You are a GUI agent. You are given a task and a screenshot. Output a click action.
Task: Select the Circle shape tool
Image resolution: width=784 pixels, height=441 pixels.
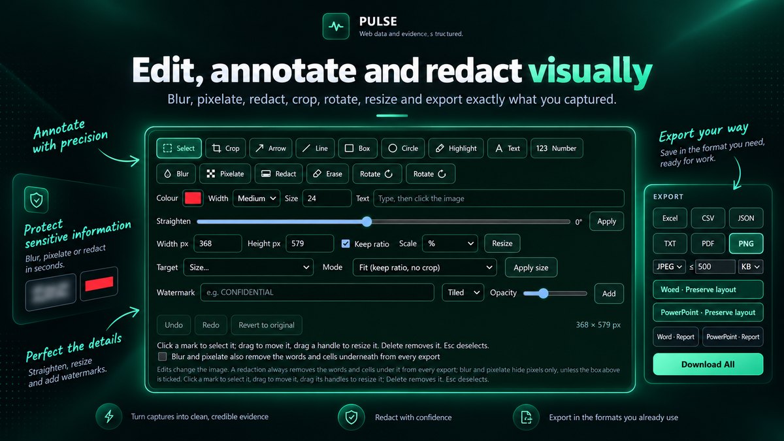[x=403, y=148]
